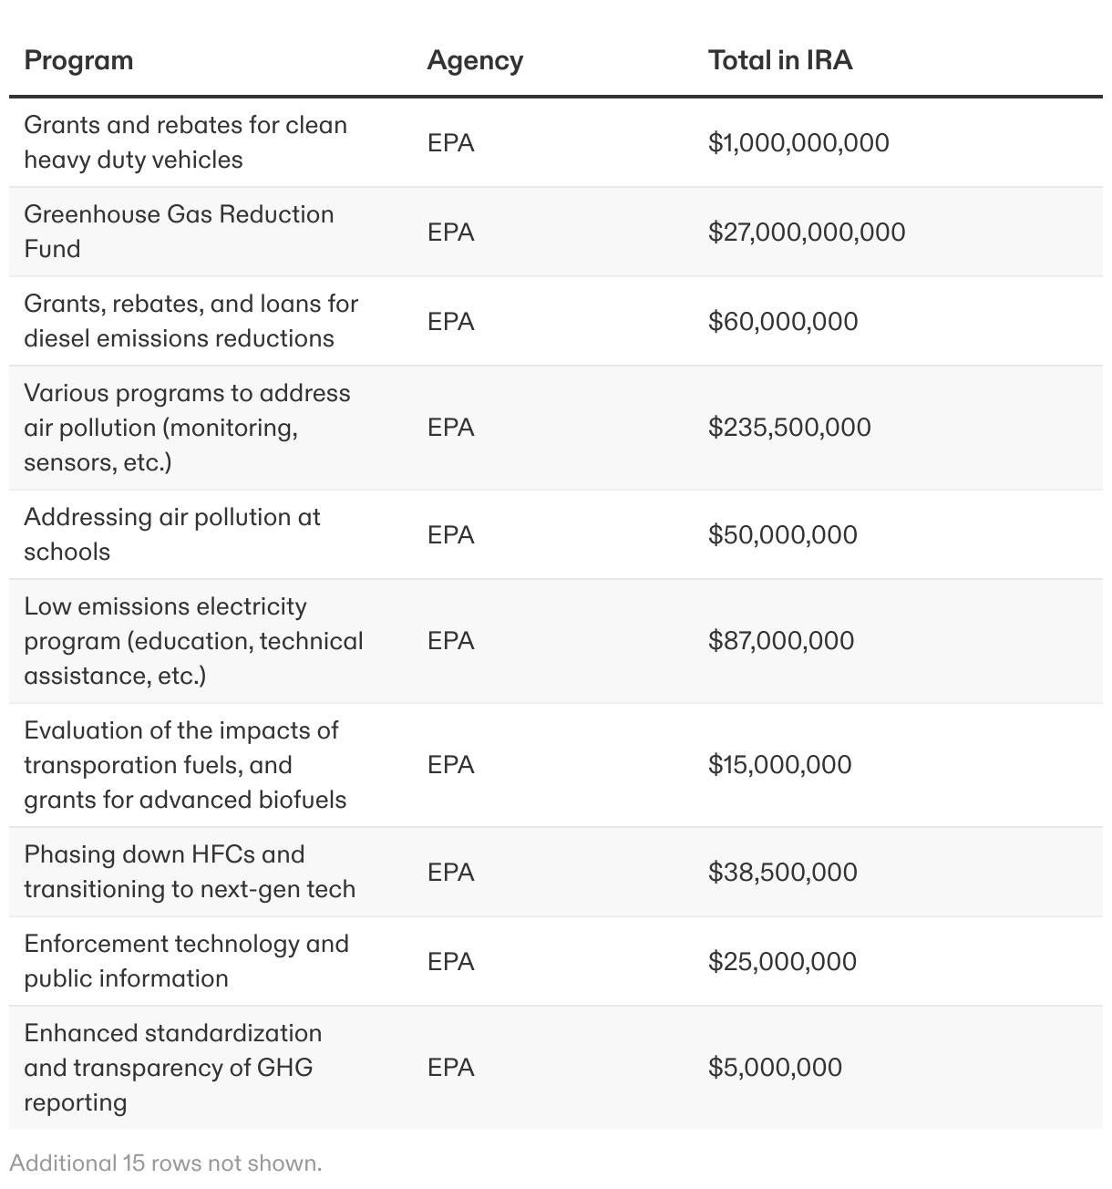This screenshot has height=1189, width=1112.
Task: Select the Greenhouse Gas Reduction Fund row
Action: click(x=556, y=232)
